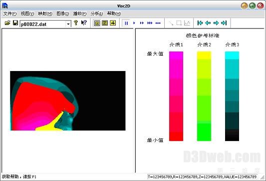Screen dimensions: 266x181
Task: Maximize the Visc2D window
Action: [x=252, y=6]
